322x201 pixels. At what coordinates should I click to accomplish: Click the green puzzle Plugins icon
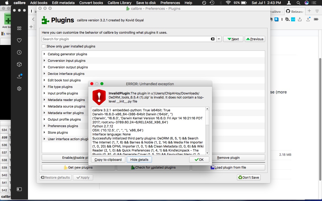(46, 20)
